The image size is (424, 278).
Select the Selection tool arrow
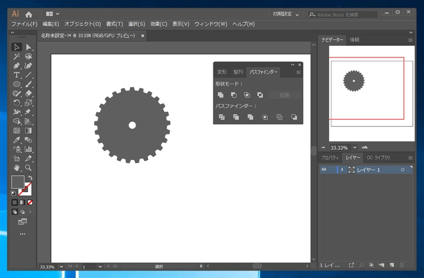tap(17, 47)
